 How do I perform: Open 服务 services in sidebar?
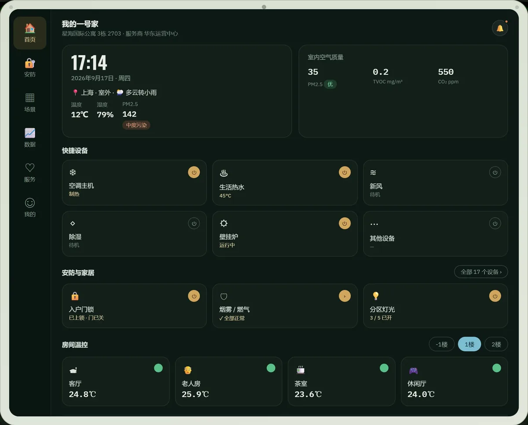(x=30, y=173)
